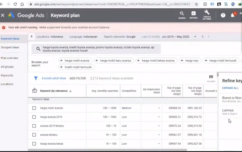
Task: Sort by Avg. monthly searches column
Action: [x=105, y=91]
